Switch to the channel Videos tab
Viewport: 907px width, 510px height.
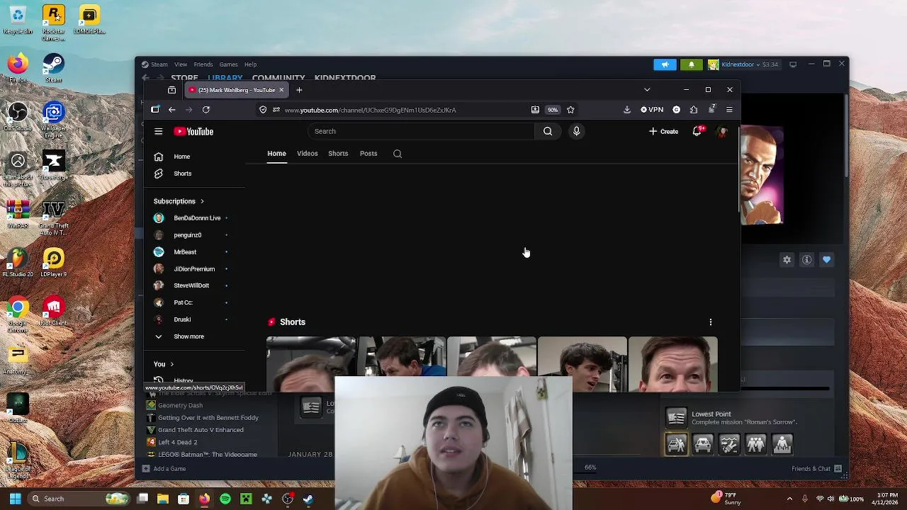(x=308, y=154)
